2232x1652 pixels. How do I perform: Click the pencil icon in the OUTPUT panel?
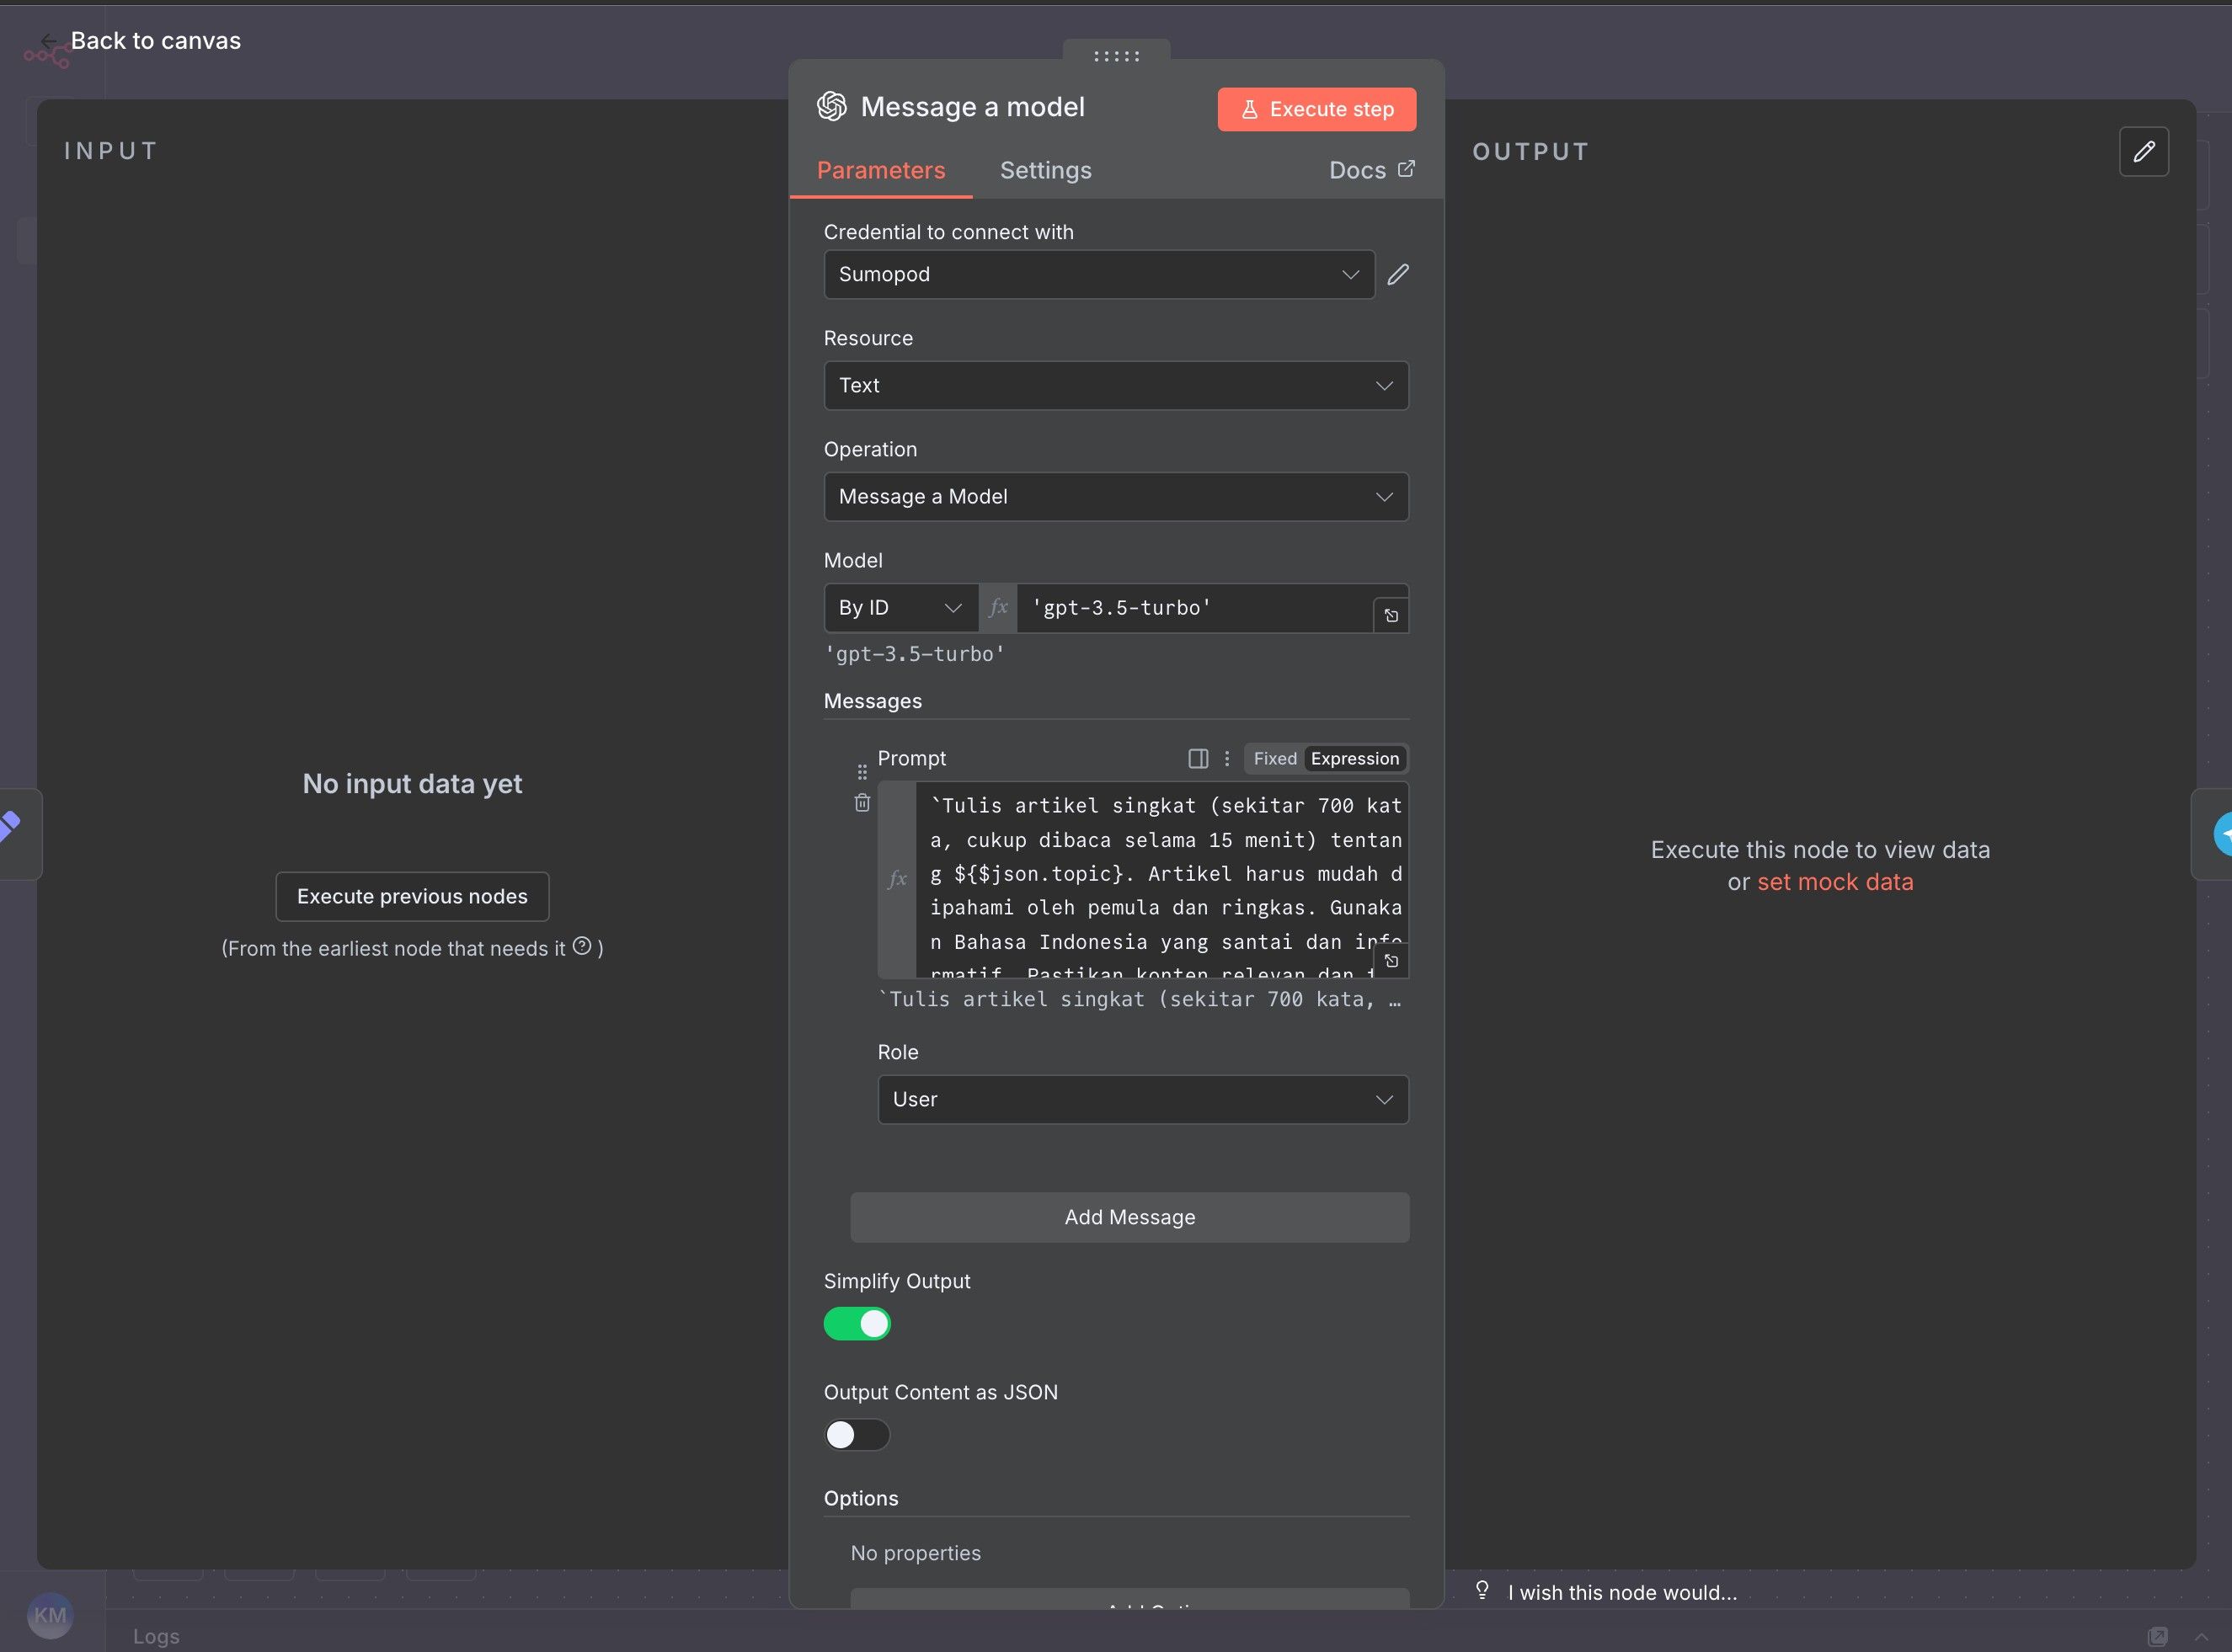coord(2145,151)
